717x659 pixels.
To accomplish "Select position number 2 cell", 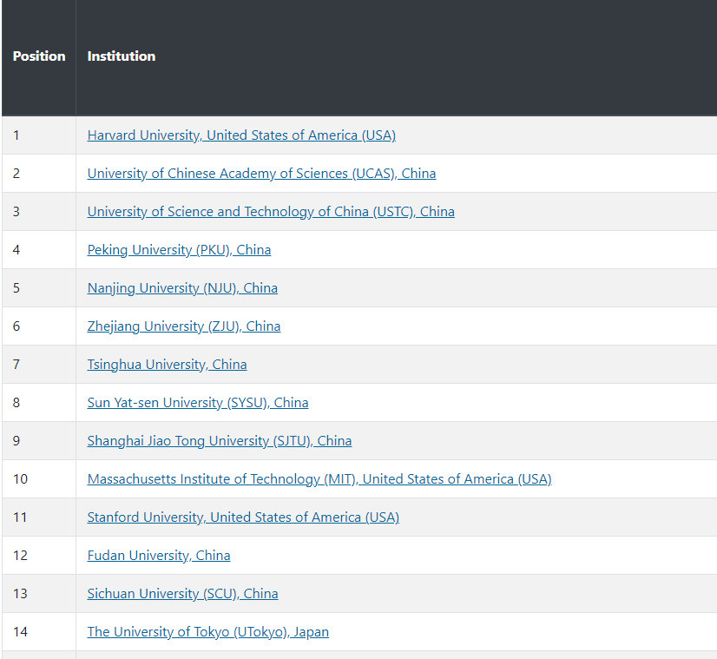I will pos(39,174).
